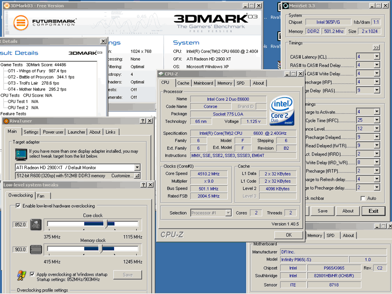Screen dimensions: 392x294
Task: Adjust the Core clock slider handle
Action: pyautogui.click(x=105, y=224)
